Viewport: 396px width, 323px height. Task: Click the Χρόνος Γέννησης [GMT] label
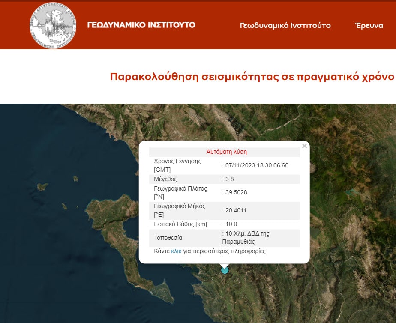[177, 165]
